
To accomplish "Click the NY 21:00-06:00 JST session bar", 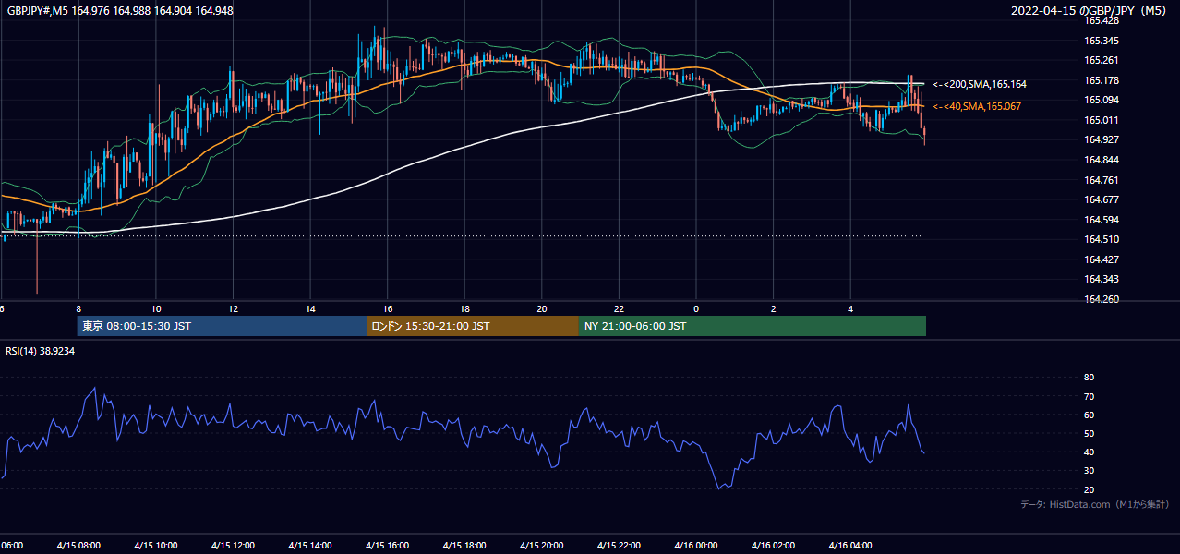I will (x=753, y=326).
